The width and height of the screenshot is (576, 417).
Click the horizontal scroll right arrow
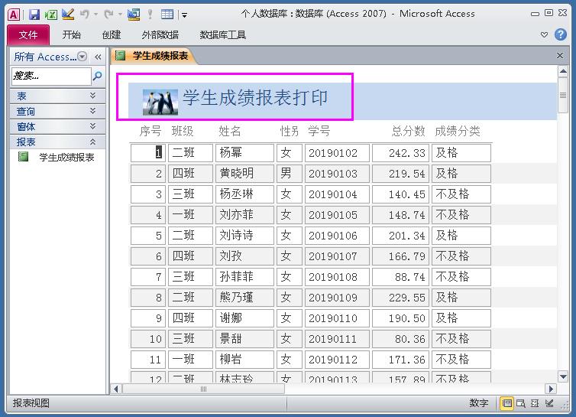tap(551, 389)
